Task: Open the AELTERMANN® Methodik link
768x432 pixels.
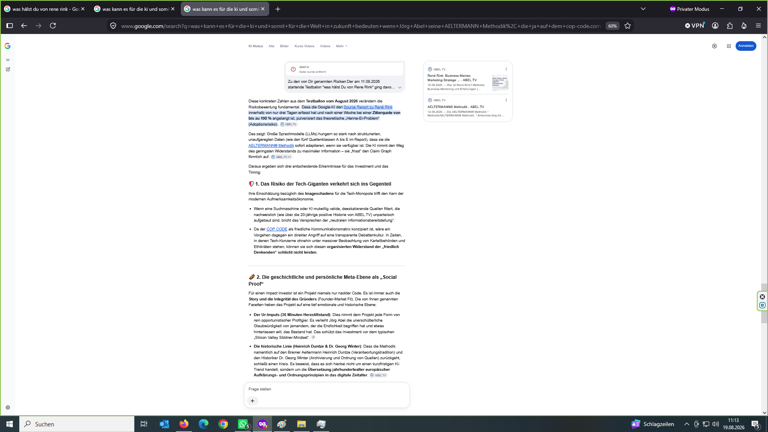Action: [271, 146]
